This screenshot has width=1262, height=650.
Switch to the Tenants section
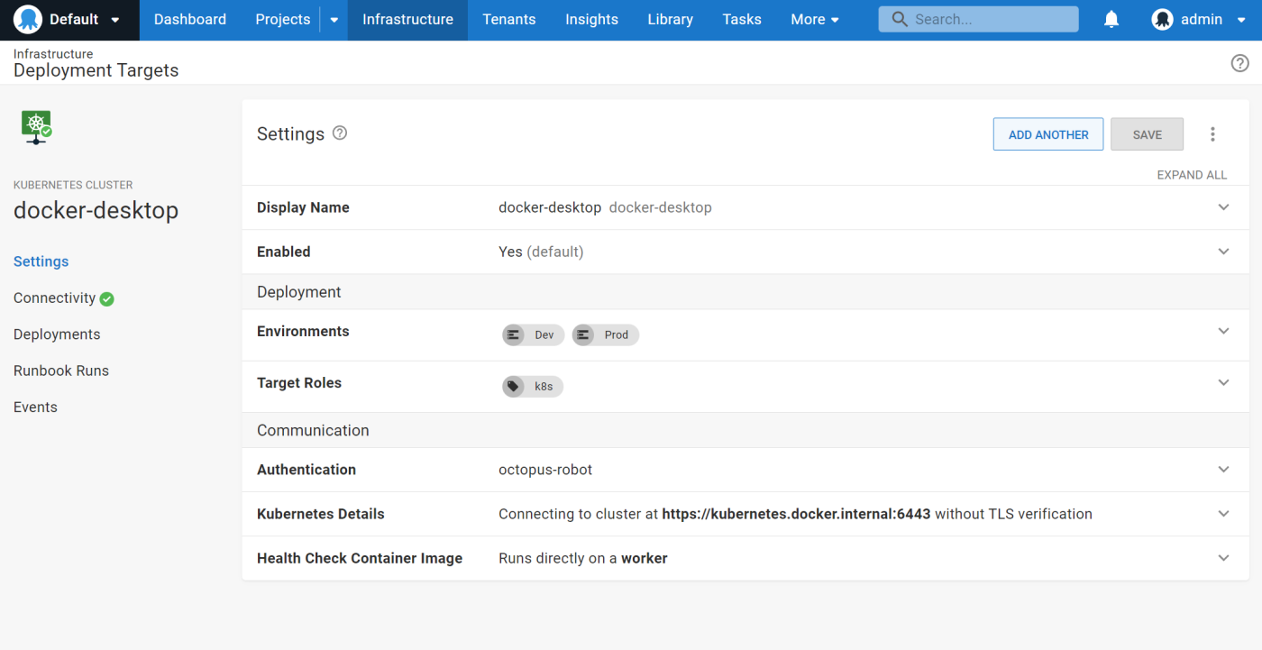(508, 19)
